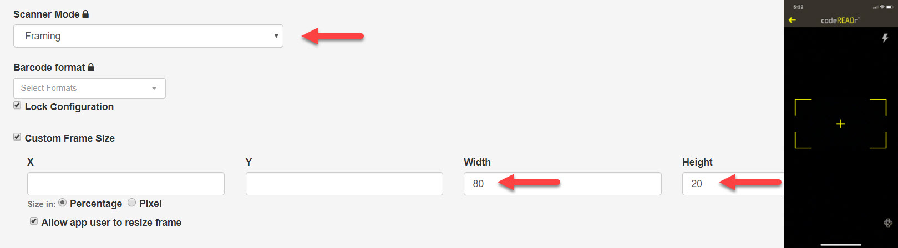Tap the frame move icon at bottom right
Image resolution: width=898 pixels, height=248 pixels.
click(887, 223)
